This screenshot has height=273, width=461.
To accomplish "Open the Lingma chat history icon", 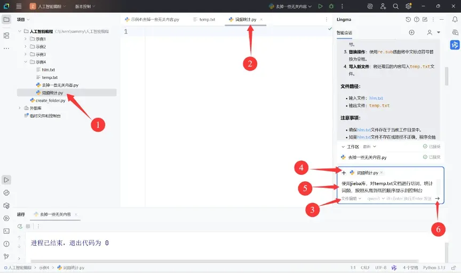I will [408, 19].
